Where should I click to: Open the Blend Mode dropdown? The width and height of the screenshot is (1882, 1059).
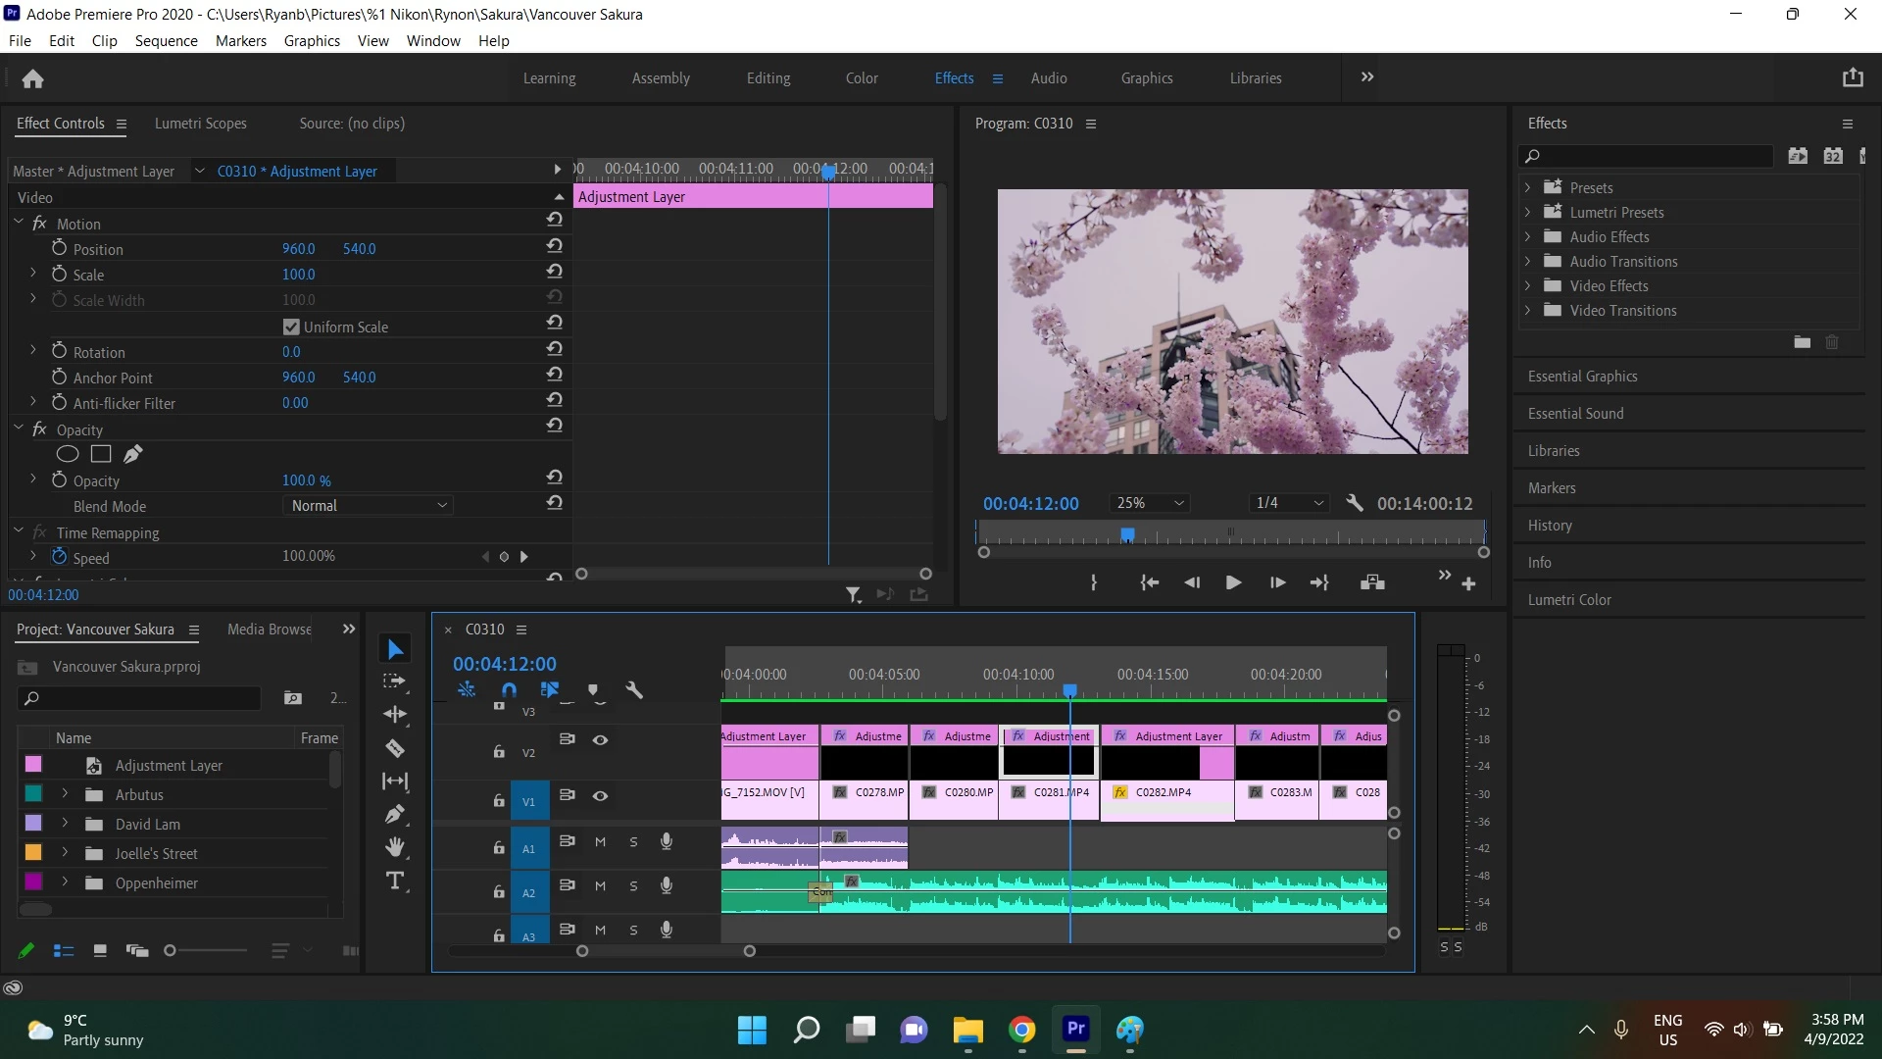[x=368, y=506]
